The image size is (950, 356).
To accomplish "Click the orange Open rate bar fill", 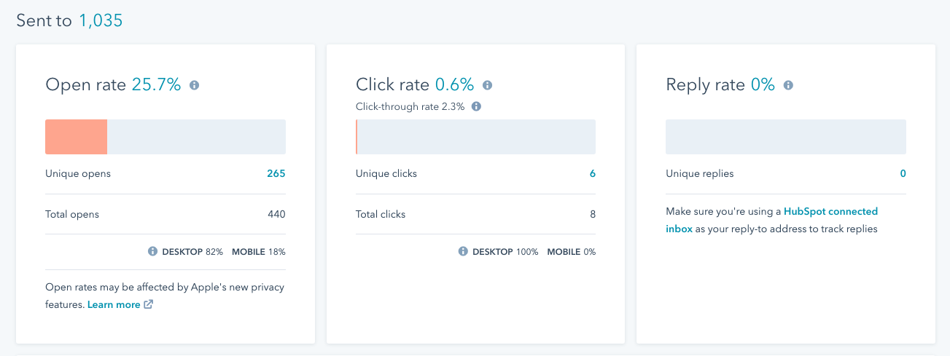I will click(77, 137).
